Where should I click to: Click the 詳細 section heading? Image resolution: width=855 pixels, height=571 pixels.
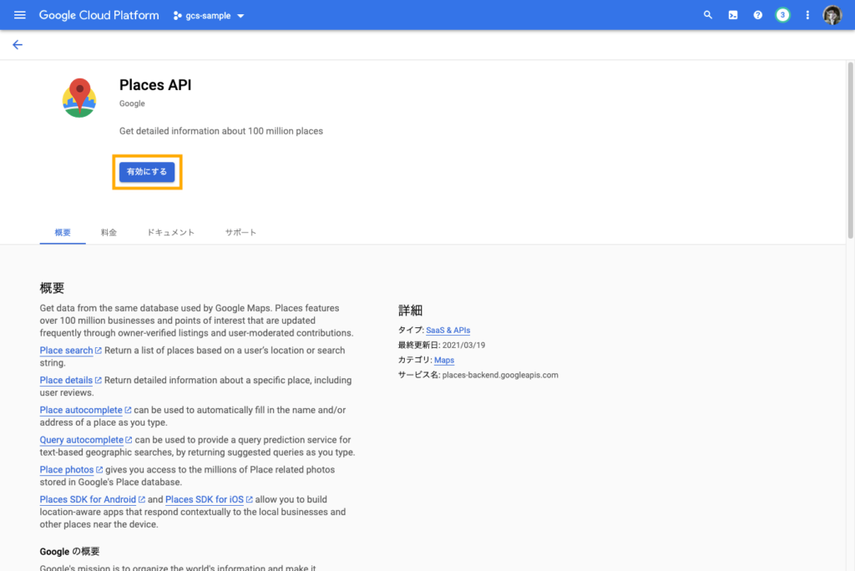pyautogui.click(x=410, y=311)
